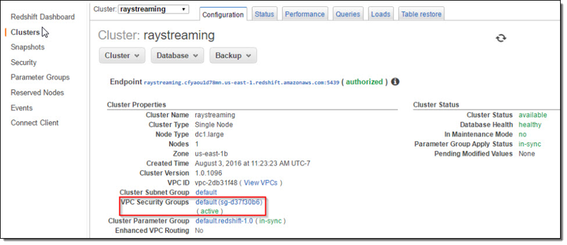Click the Cluster Version value 1.0.1096
The height and width of the screenshot is (245, 567).
point(209,173)
